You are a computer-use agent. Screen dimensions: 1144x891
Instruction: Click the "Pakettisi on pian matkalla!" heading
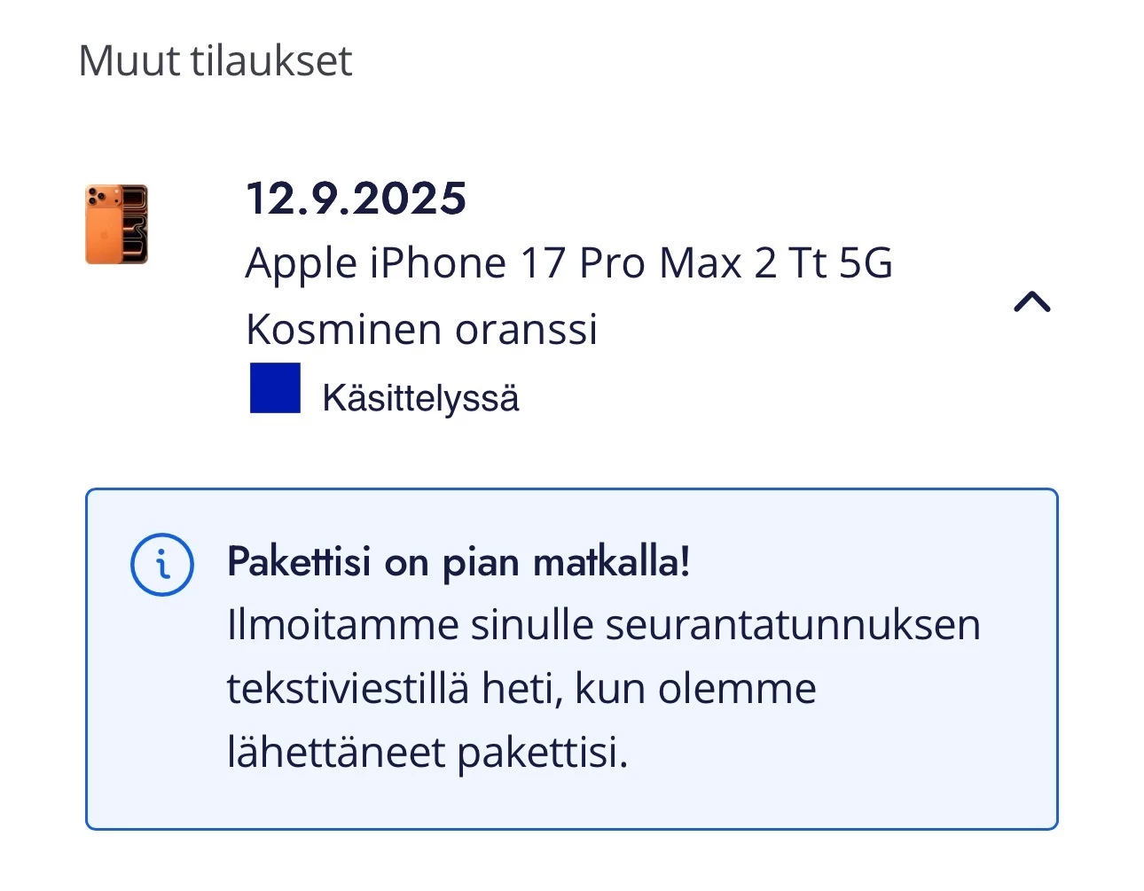tap(458, 562)
